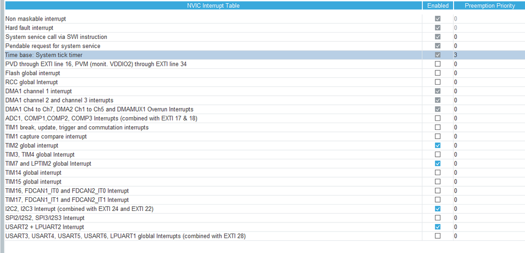
Task: Enable TIM3, TIM4 global interrupt checkbox
Action: pos(438,155)
